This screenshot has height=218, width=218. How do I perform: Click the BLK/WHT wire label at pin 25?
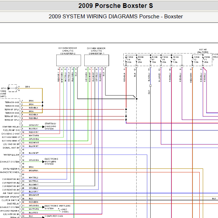[x=34, y=185]
